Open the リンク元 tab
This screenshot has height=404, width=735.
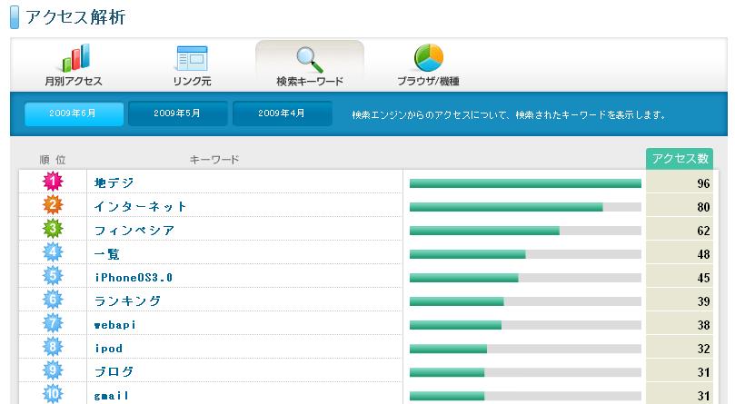point(192,81)
